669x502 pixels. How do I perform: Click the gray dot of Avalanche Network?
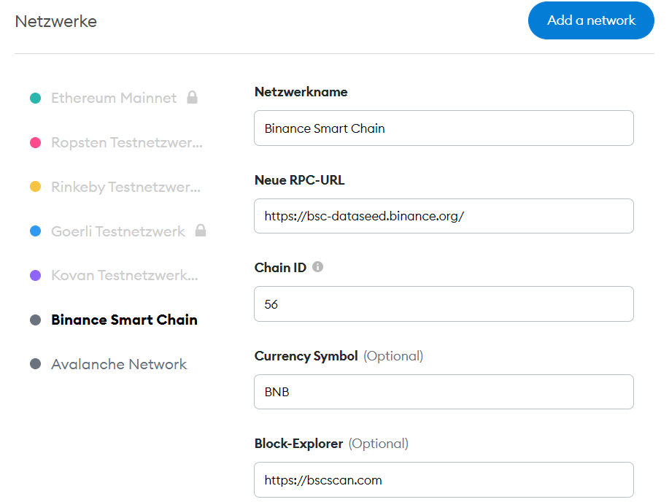click(36, 364)
